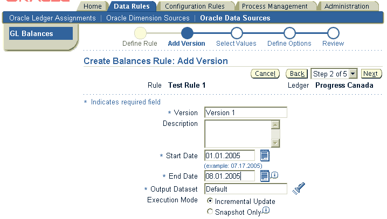The image size is (387, 219).
Task: Click the Output Dataset input field
Action: pyautogui.click(x=246, y=189)
